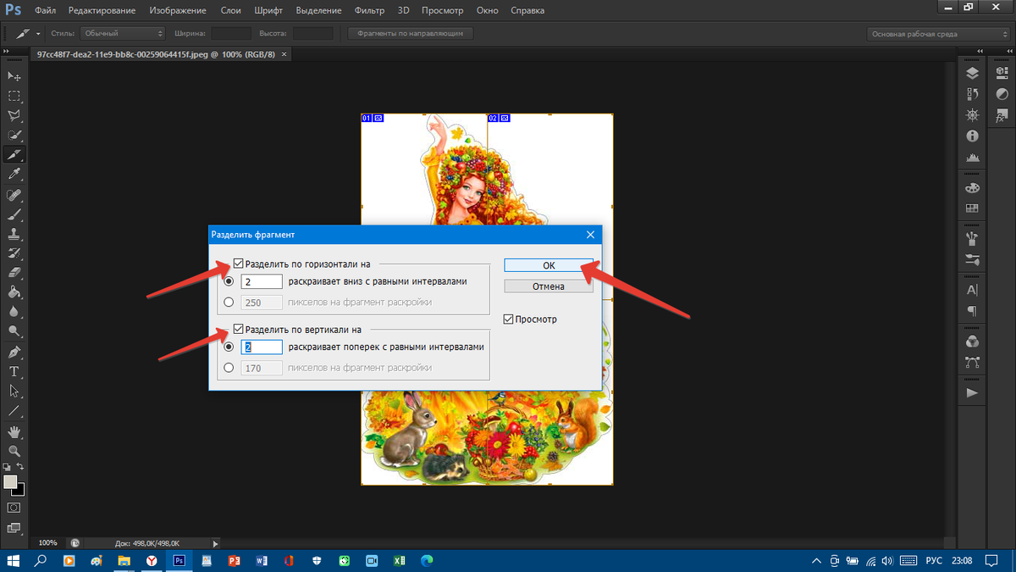This screenshot has height=572, width=1016.
Task: Select the Rectangular Marquee tool
Action: coord(14,96)
